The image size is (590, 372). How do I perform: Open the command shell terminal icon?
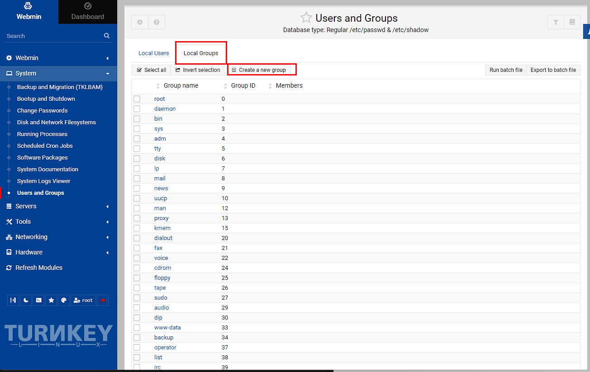[x=38, y=300]
